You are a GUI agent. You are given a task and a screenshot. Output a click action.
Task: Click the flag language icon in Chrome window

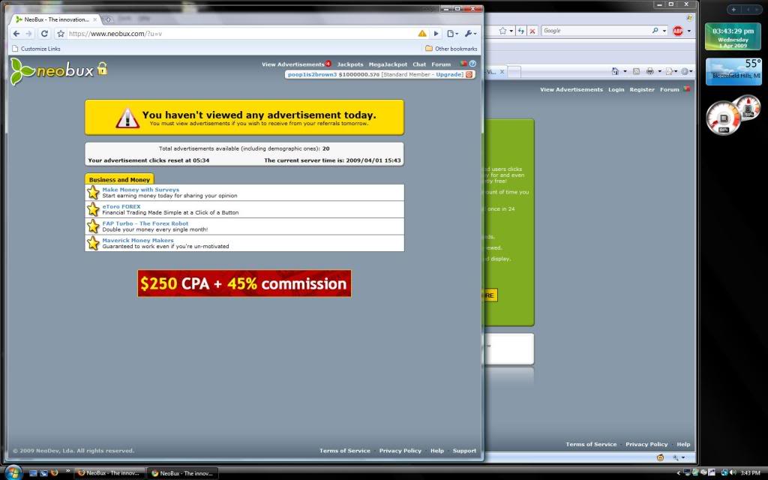click(463, 64)
